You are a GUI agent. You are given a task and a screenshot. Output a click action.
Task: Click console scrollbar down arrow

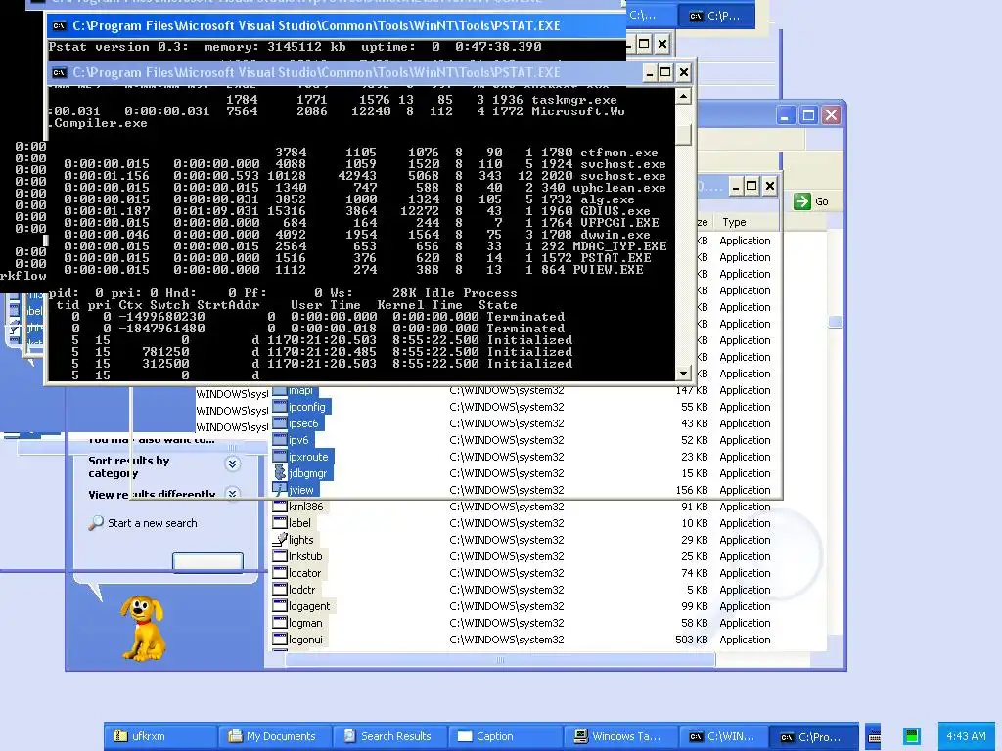click(683, 373)
